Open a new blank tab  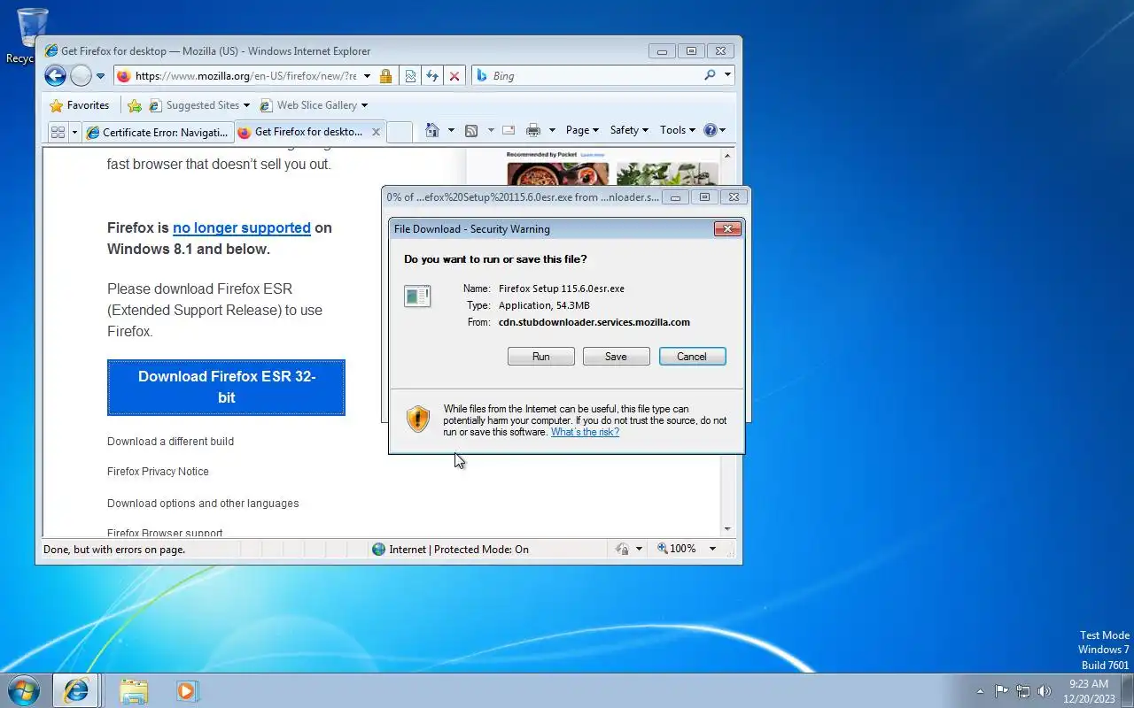pyautogui.click(x=400, y=132)
